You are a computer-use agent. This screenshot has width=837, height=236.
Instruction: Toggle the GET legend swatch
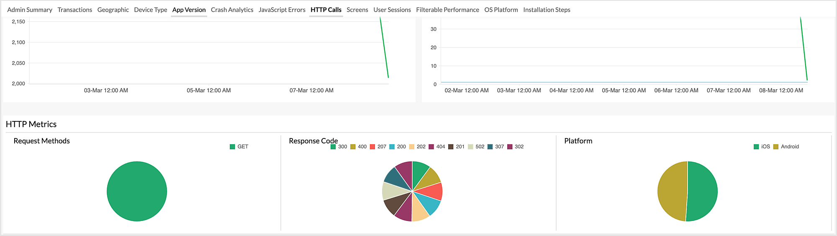(x=232, y=147)
